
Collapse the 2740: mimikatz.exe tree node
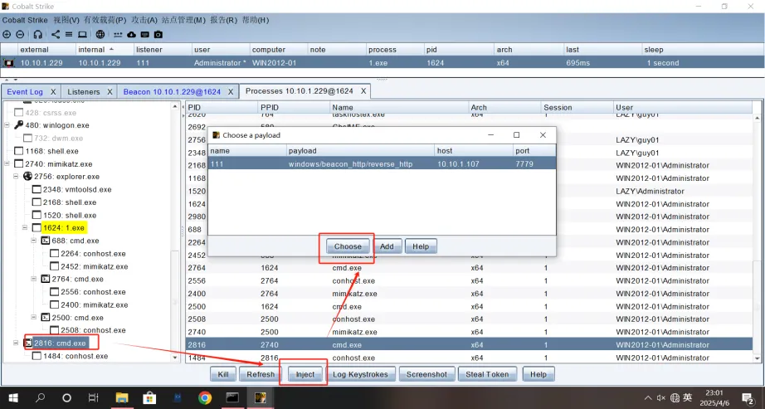pyautogui.click(x=7, y=164)
